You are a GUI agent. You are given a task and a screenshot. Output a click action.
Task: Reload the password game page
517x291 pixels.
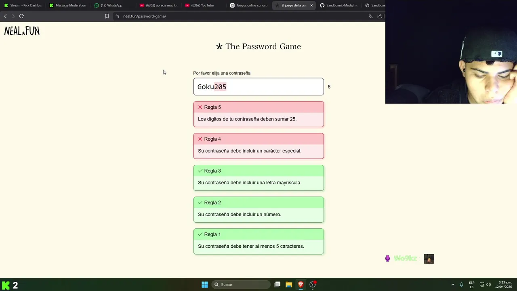[21, 16]
